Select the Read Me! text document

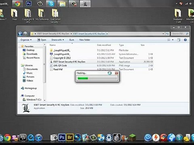(x=101, y=69)
